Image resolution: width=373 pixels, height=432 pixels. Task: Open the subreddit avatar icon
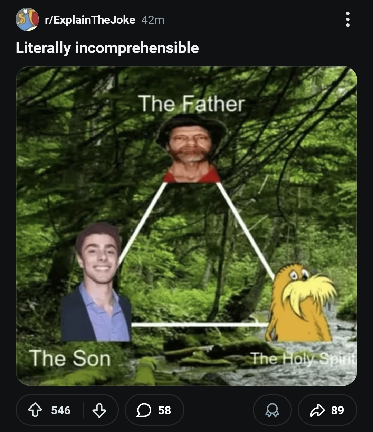[x=27, y=20]
